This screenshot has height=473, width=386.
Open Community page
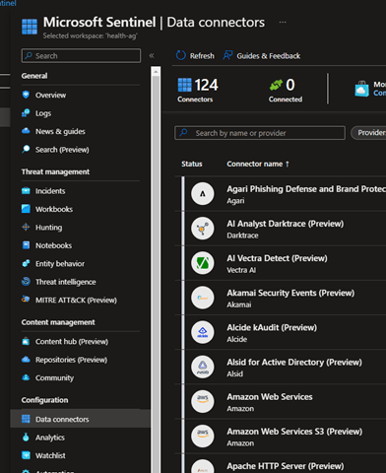coord(54,378)
